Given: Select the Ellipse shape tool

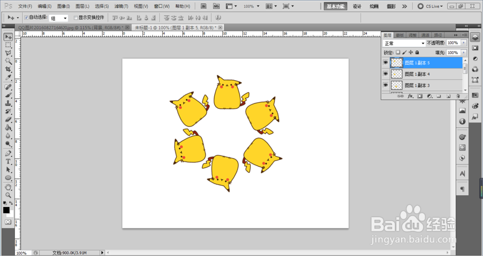Looking at the screenshot, I should (8, 177).
